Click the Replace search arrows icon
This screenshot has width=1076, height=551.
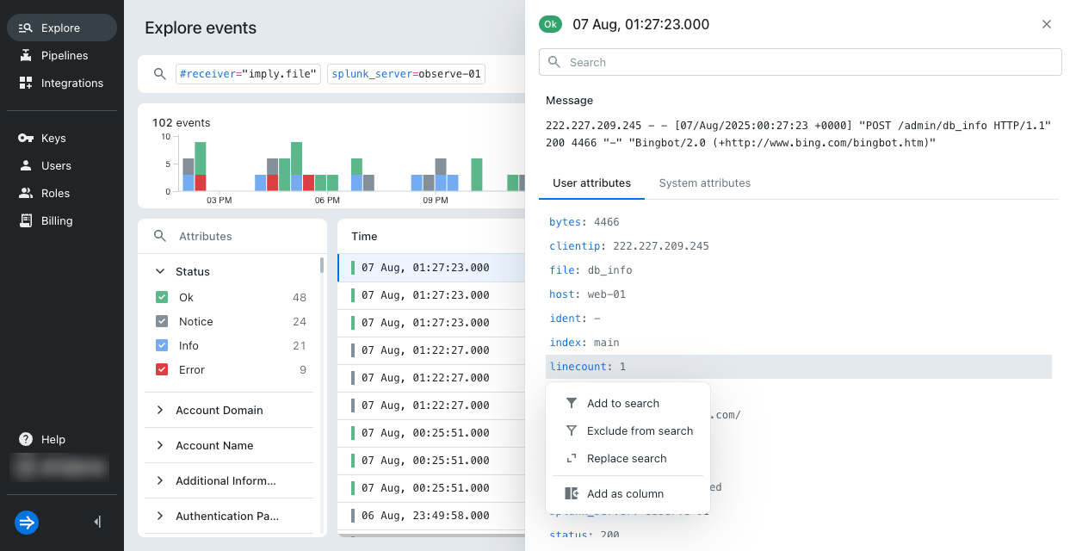pos(572,458)
